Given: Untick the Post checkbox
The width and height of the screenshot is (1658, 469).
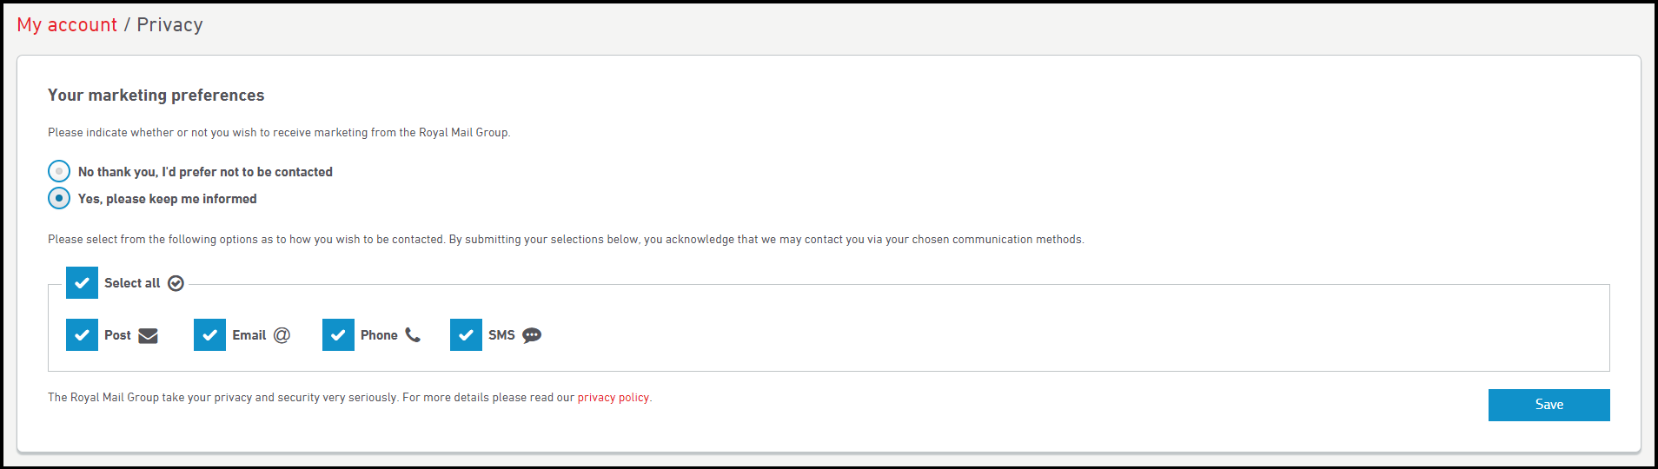Looking at the screenshot, I should pos(82,335).
